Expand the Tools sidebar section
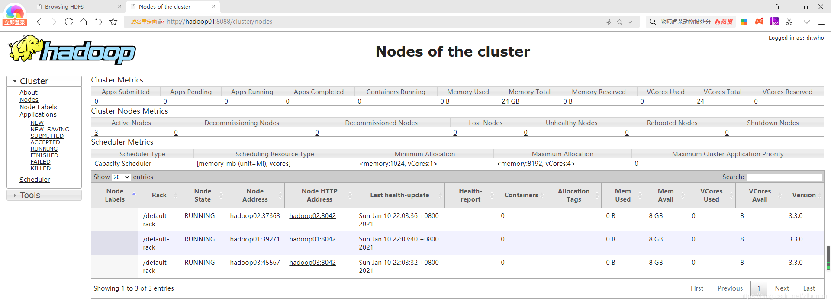This screenshot has height=304, width=831. click(44, 195)
